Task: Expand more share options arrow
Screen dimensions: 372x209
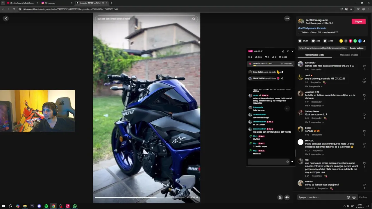Action: 364,41
